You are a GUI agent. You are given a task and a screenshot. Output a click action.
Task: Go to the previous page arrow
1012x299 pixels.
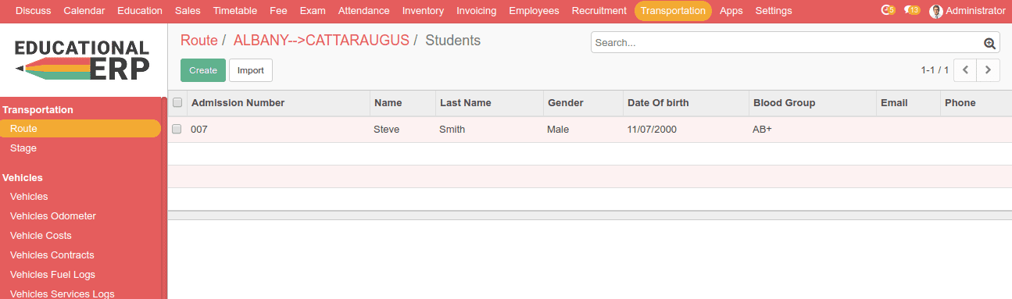point(966,70)
